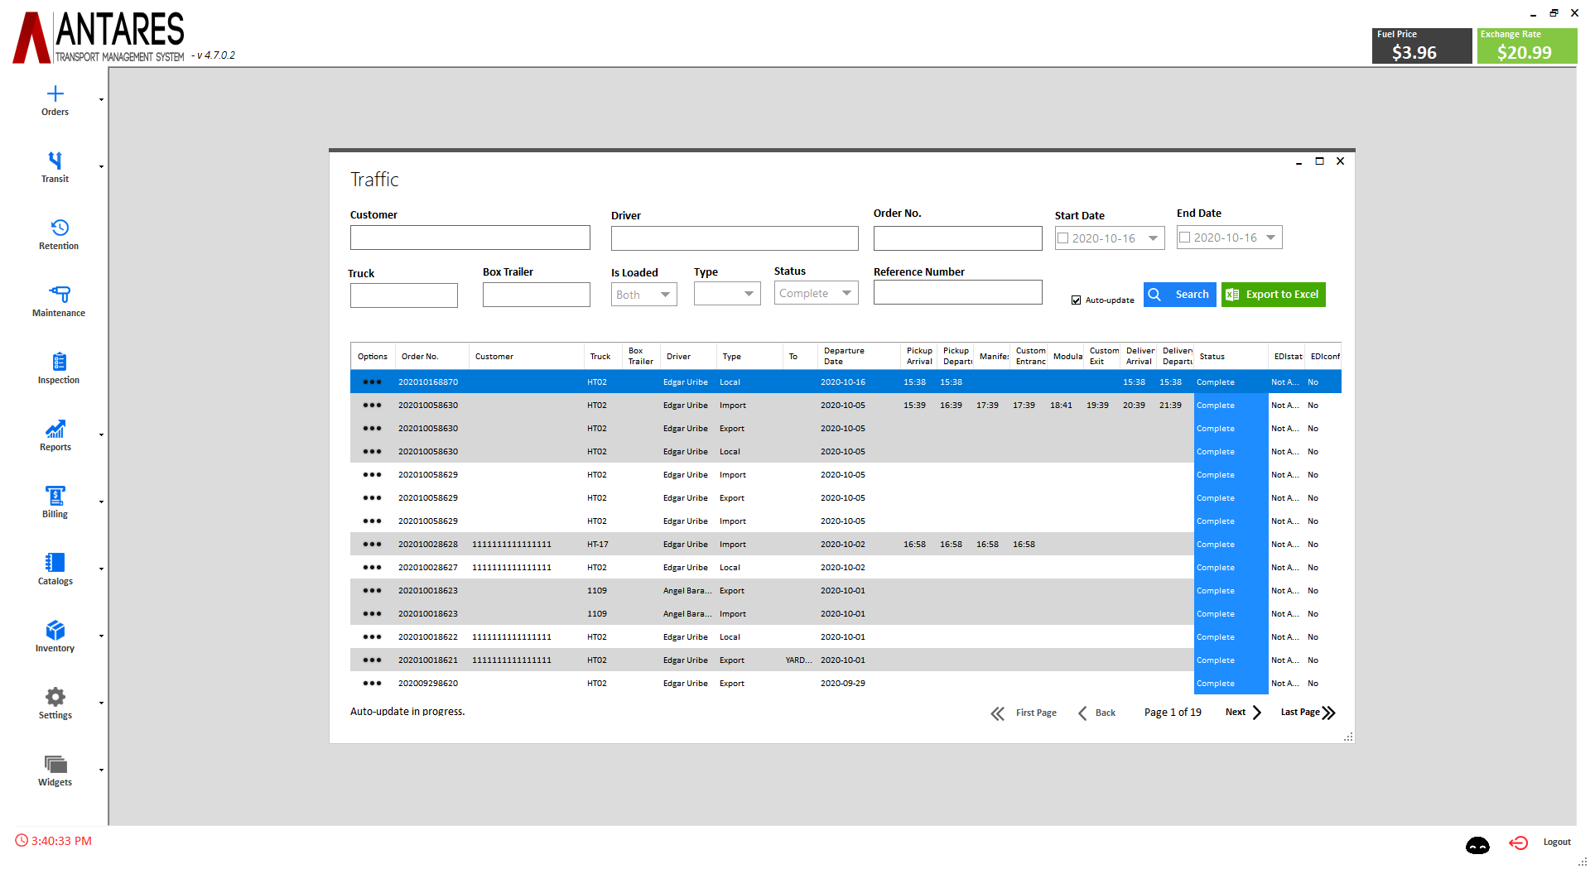The image size is (1590, 869).
Task: Click the Widgets icon in sidebar
Action: point(55,764)
